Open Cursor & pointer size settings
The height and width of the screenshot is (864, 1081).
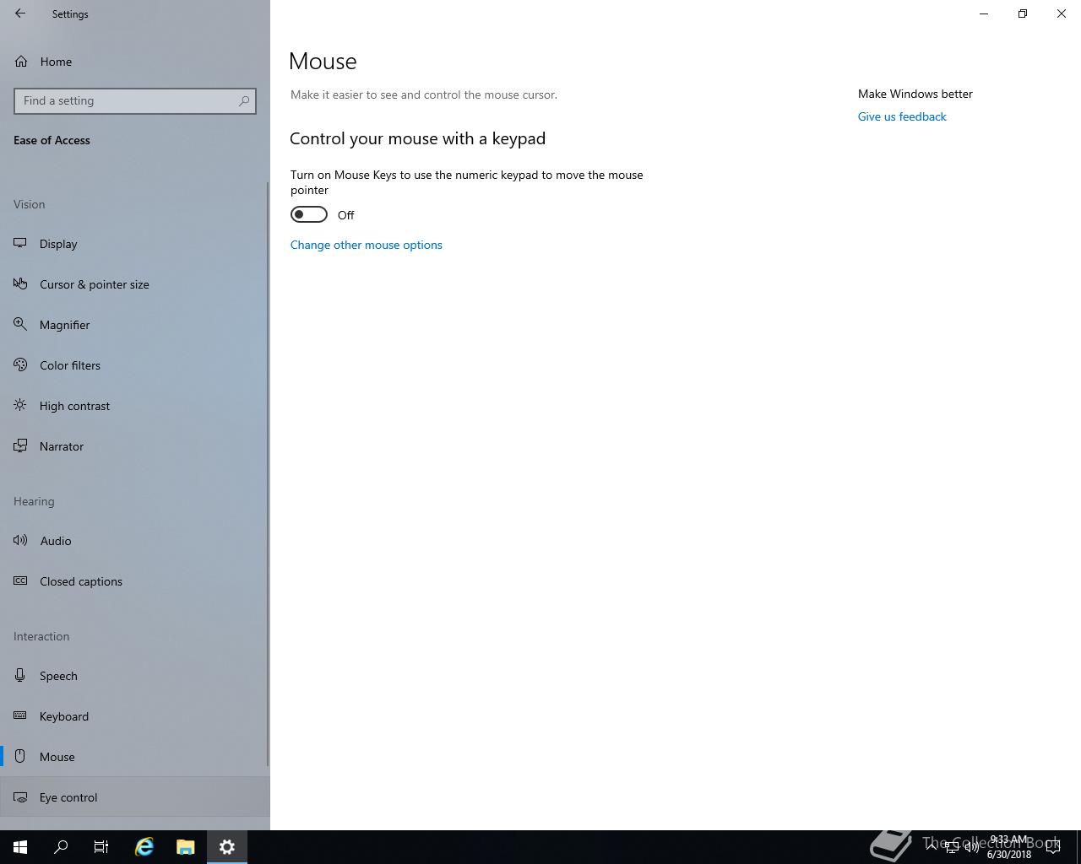pyautogui.click(x=135, y=284)
